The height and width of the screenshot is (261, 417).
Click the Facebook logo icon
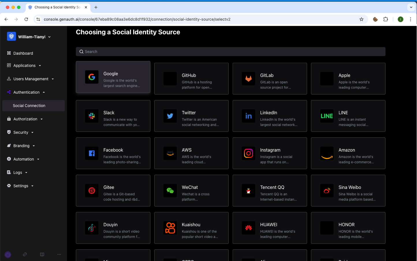coord(92,153)
